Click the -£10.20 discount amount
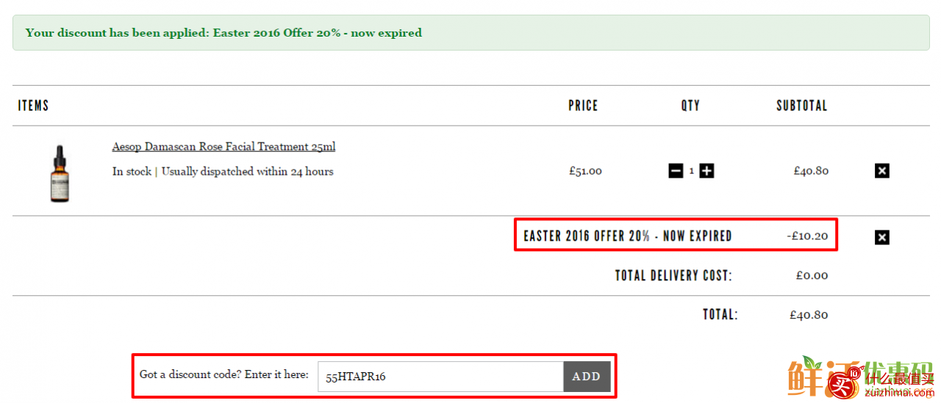The image size is (941, 403). point(807,236)
